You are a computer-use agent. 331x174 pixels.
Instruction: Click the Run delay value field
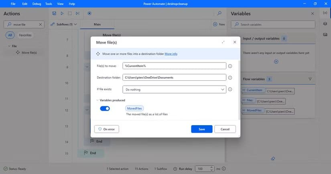203,169
